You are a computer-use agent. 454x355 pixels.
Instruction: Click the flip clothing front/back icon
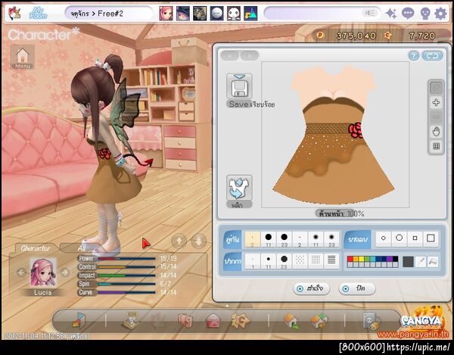(x=239, y=188)
